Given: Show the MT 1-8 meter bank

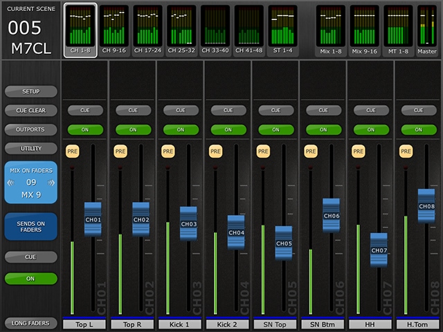Looking at the screenshot, I should tap(398, 30).
